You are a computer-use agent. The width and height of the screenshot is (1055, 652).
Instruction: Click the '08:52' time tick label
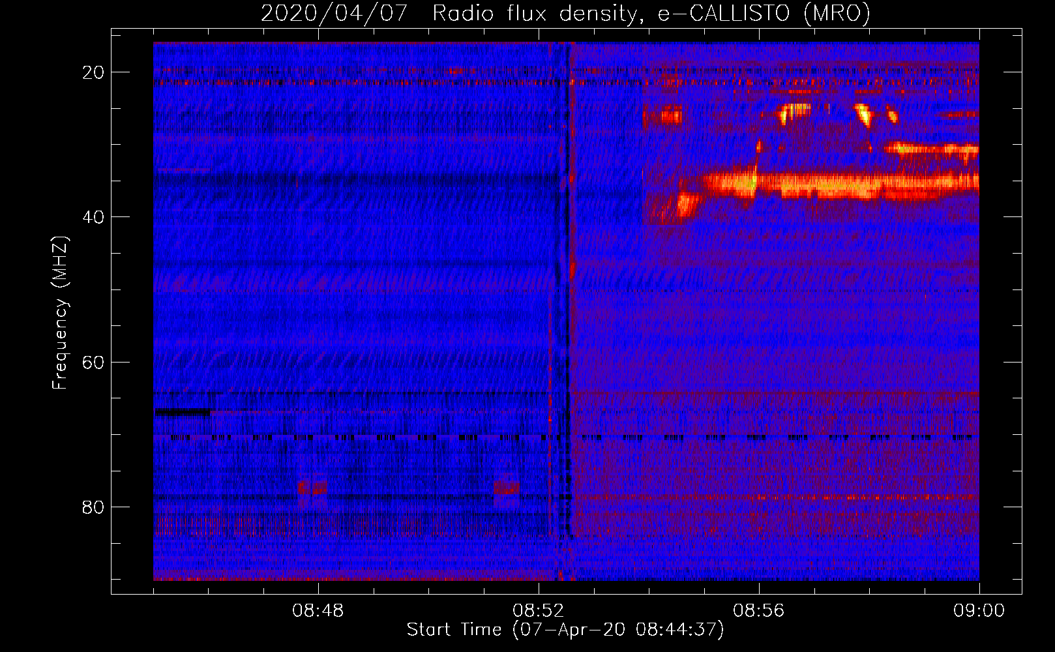[539, 611]
